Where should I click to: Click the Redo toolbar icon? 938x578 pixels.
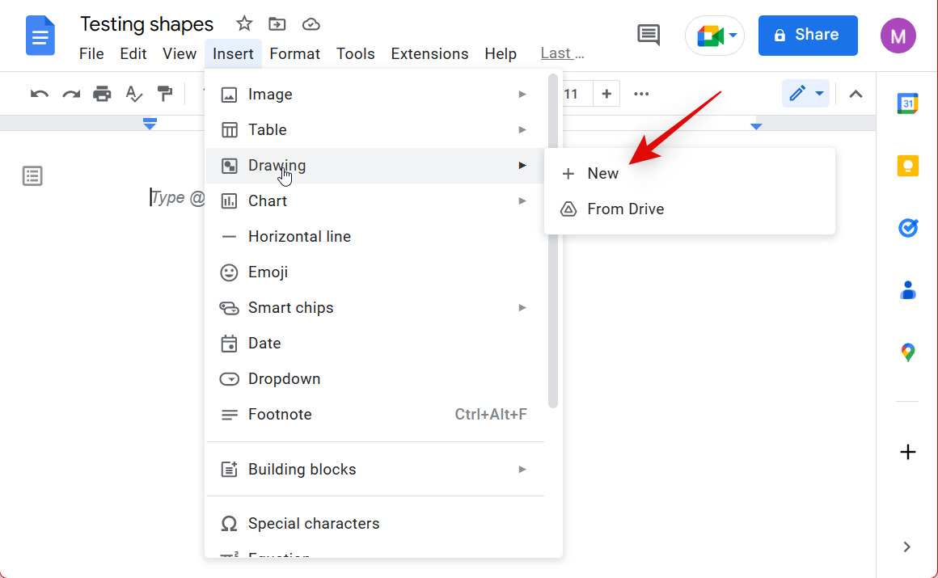pyautogui.click(x=71, y=94)
